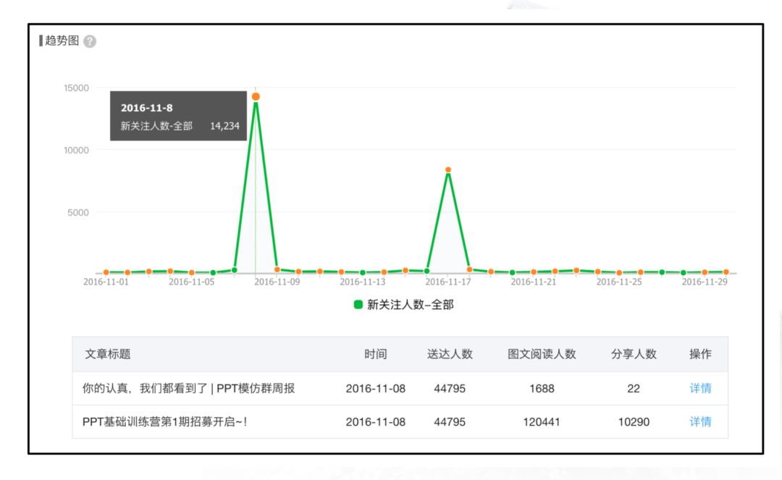Select the 操作 column header
Screen dimensions: 782x480
pyautogui.click(x=700, y=355)
